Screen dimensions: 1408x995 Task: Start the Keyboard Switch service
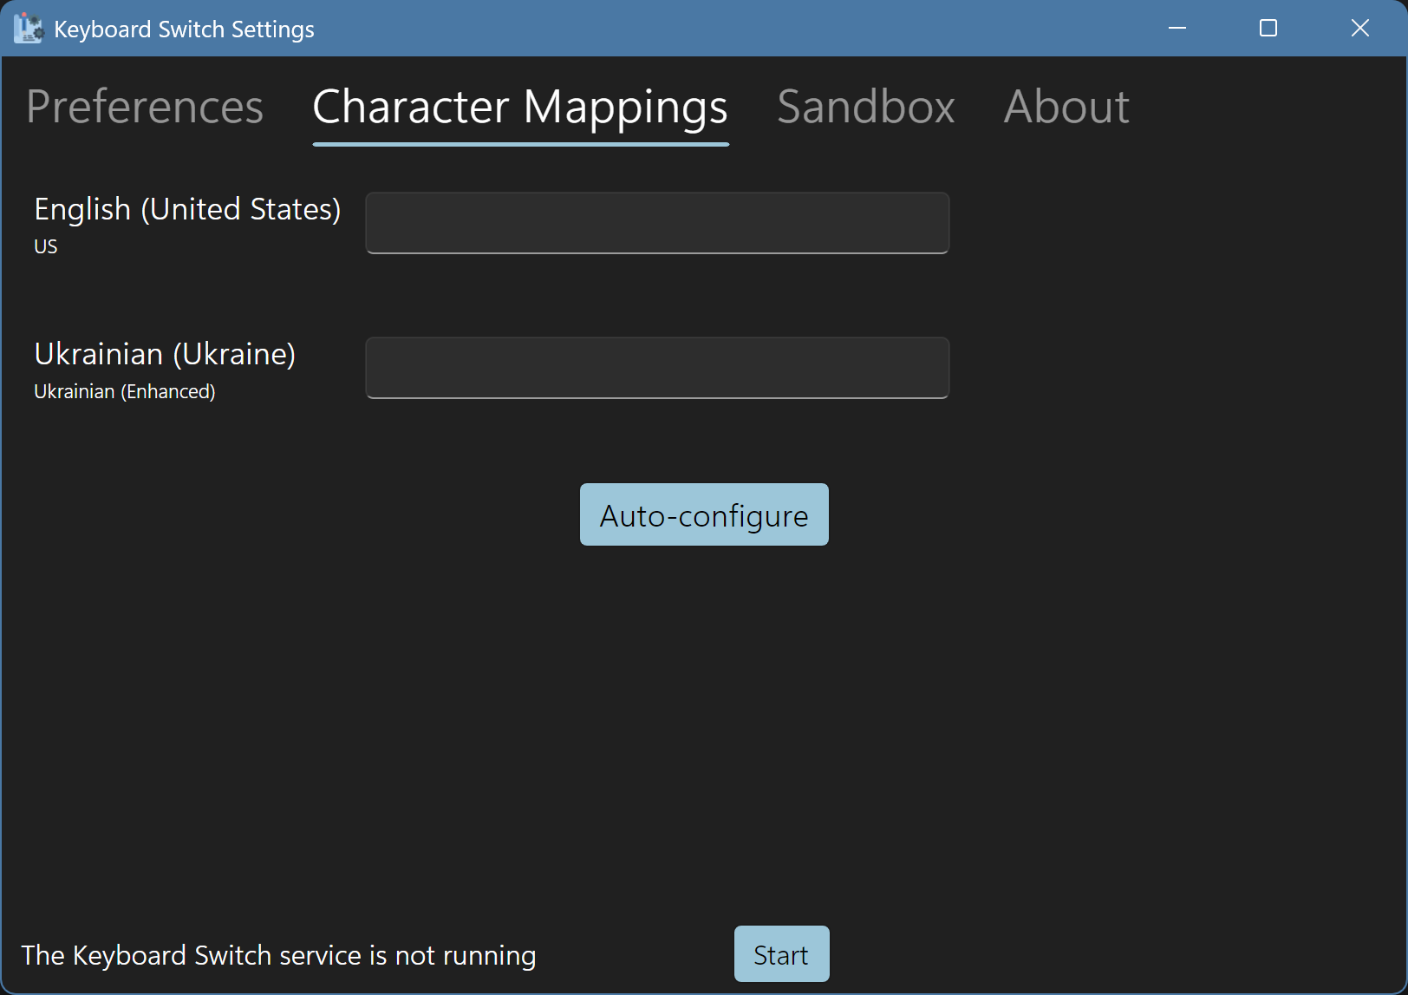tap(781, 954)
